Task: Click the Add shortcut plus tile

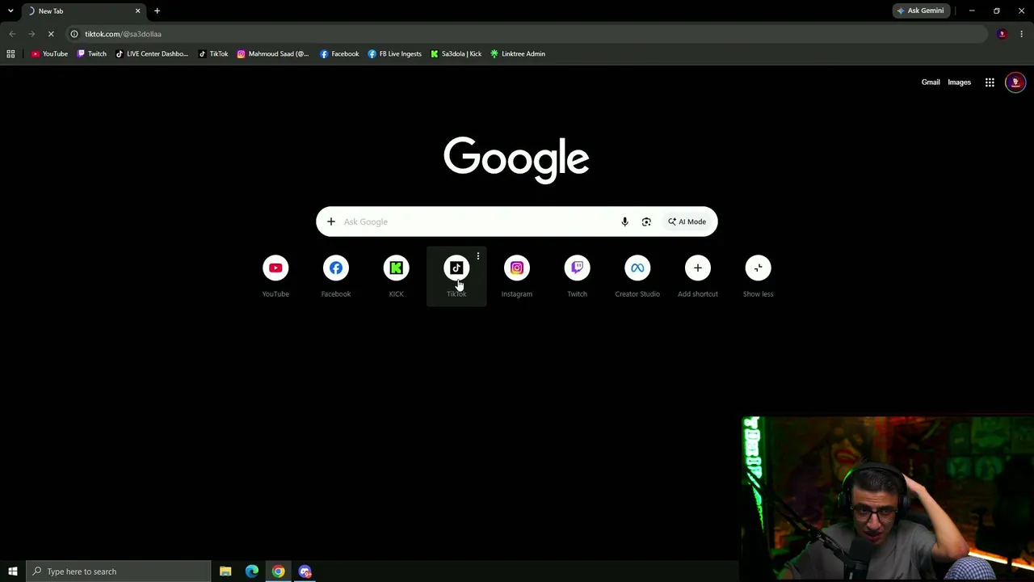Action: click(698, 276)
